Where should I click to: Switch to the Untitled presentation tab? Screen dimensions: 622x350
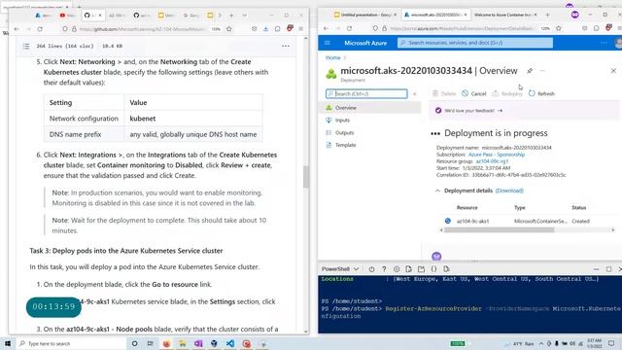(365, 15)
